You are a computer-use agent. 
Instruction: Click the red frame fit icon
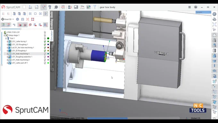coord(33,19)
